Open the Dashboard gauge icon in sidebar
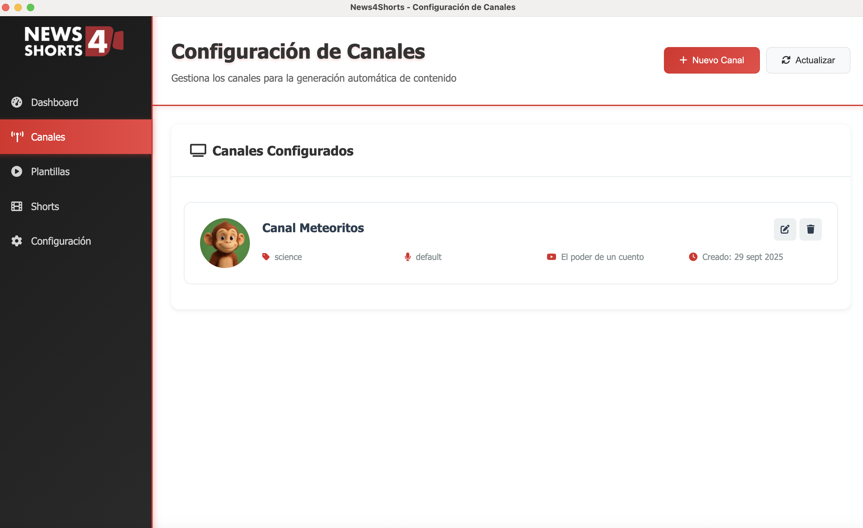The image size is (863, 528). (x=17, y=102)
